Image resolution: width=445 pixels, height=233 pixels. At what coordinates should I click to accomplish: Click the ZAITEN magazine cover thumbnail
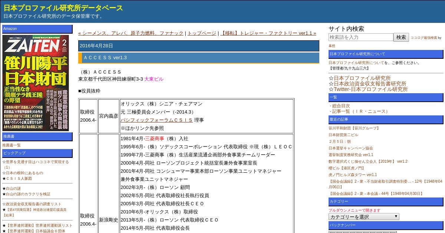point(36,83)
